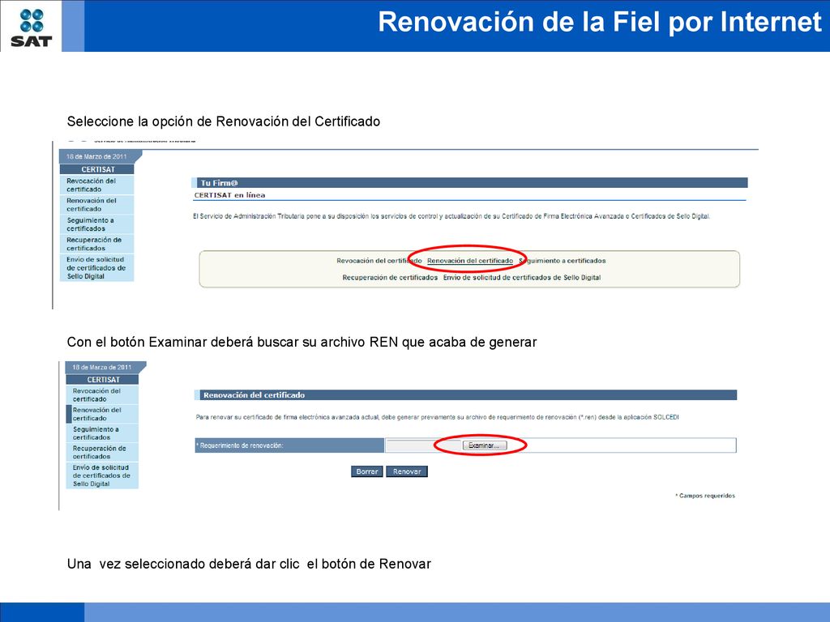Click the upper CERTISAT sidebar header
Screen dimensions: 830x622
point(97,169)
